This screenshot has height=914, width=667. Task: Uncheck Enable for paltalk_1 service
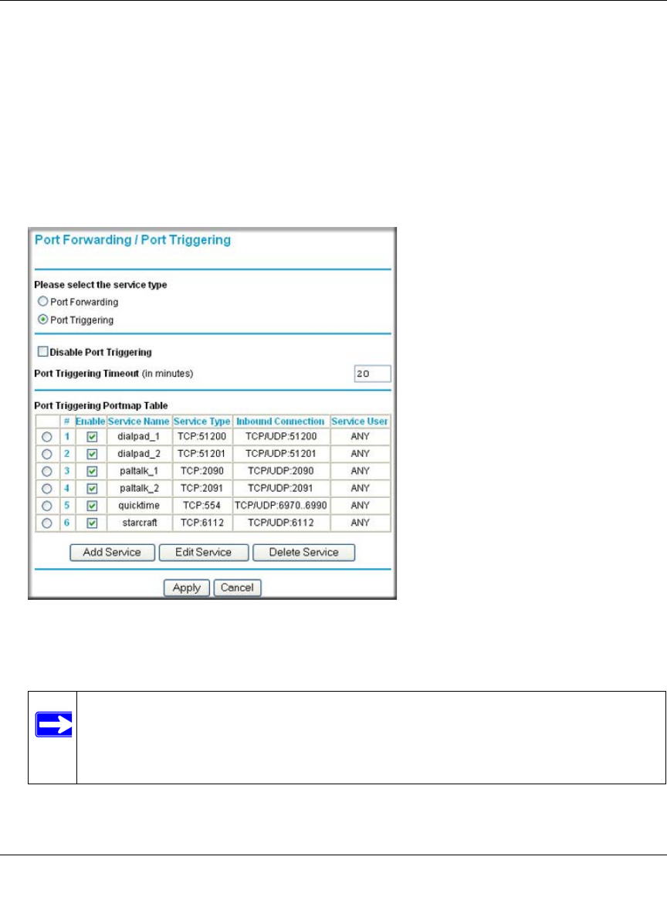(92, 471)
